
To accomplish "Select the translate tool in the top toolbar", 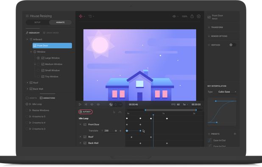I will 81,16.
